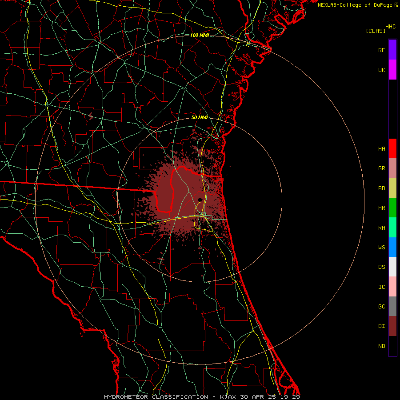400x400 pixels.
Task: Click the DS legend label
Action: [x=381, y=267]
